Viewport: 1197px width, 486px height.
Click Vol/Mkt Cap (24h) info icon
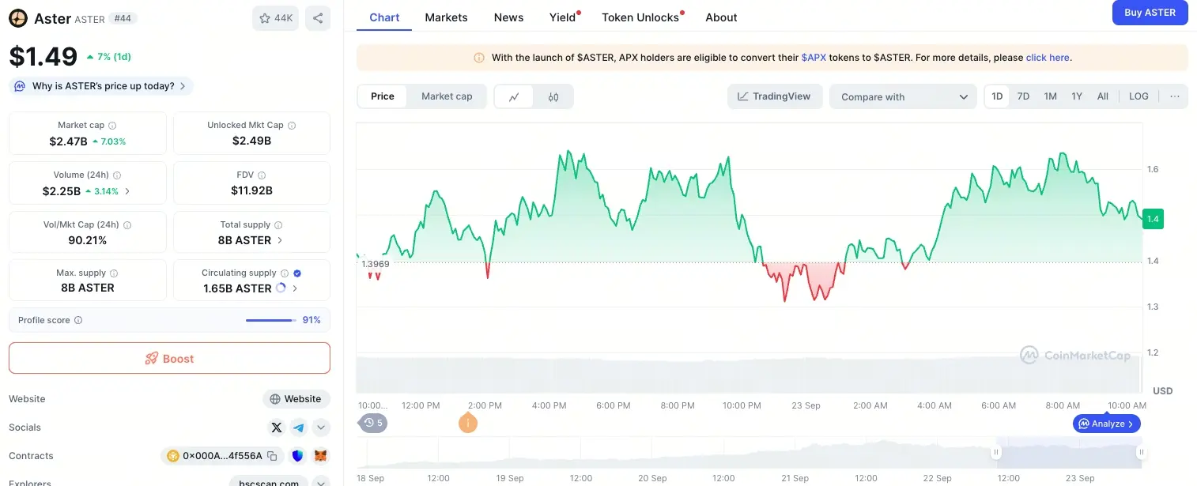[127, 225]
